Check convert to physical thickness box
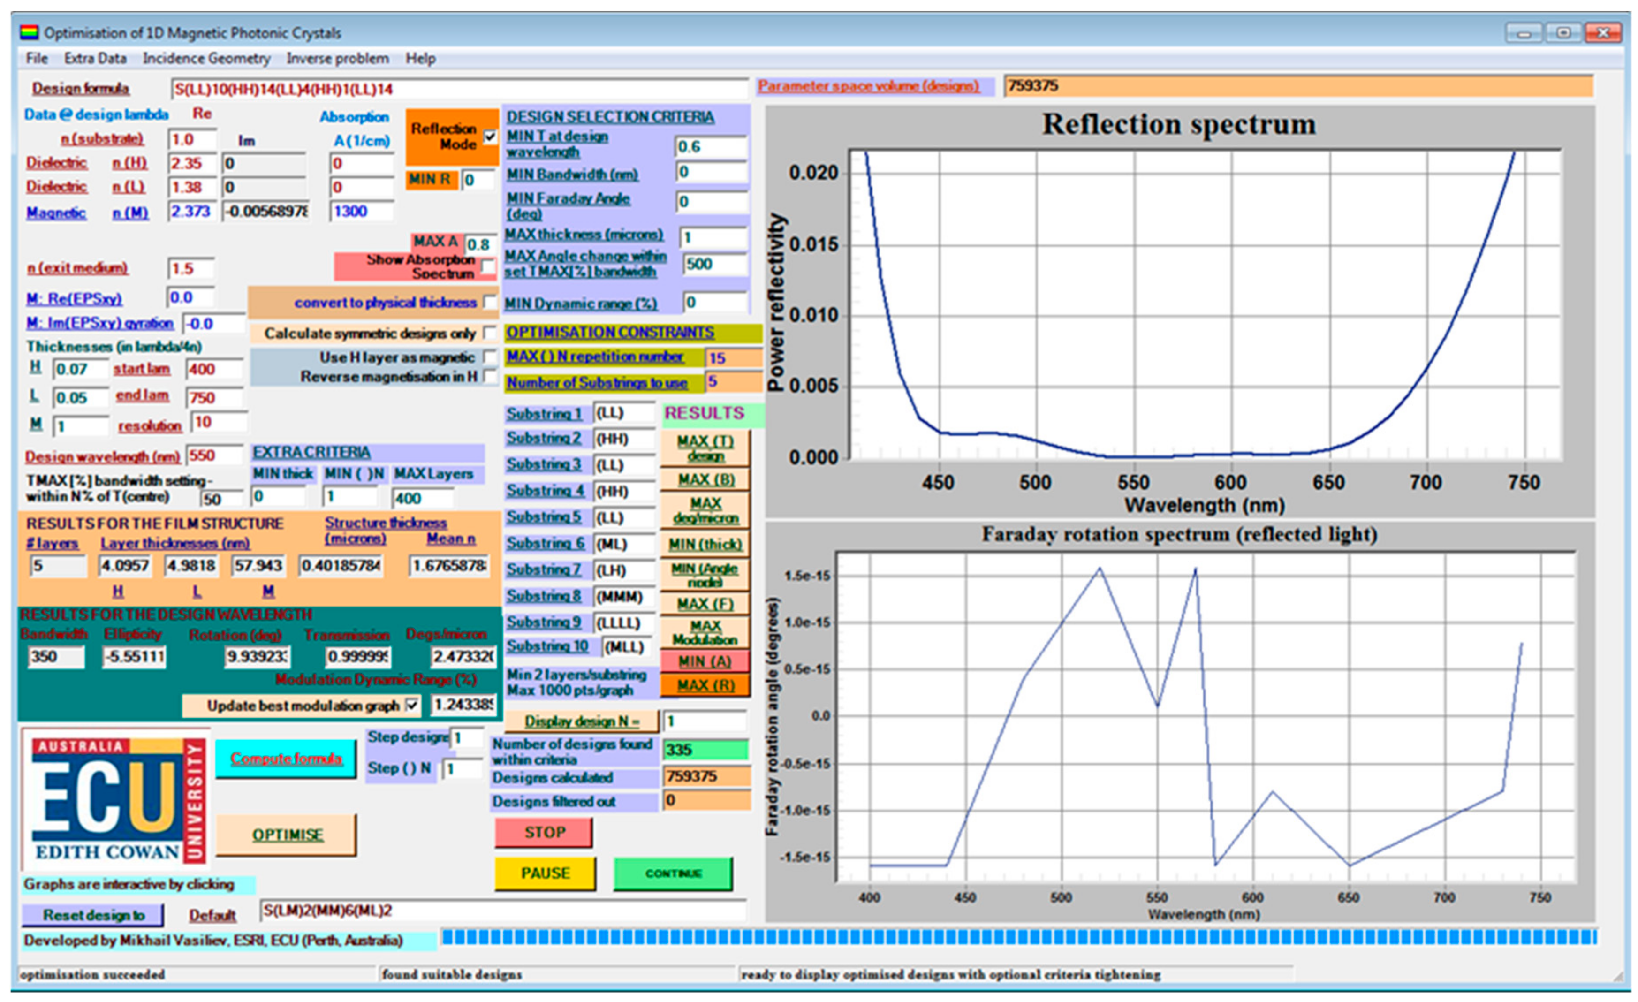This screenshot has width=1638, height=1002. coord(490,302)
